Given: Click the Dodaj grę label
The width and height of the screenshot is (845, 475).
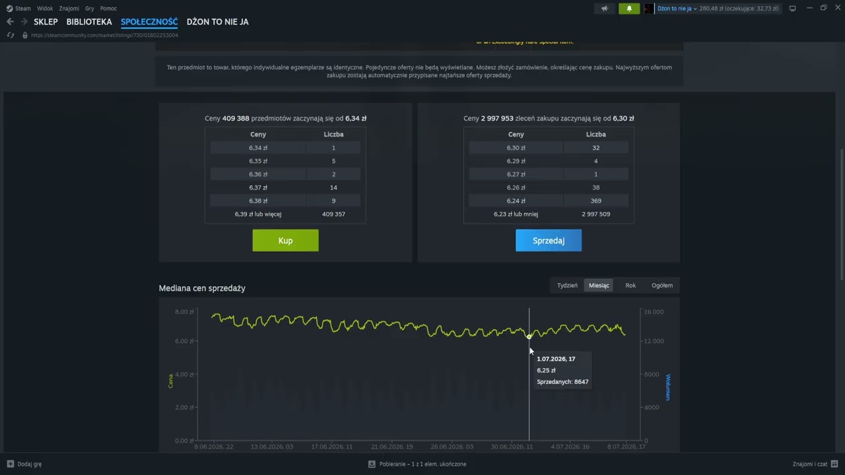Looking at the screenshot, I should pyautogui.click(x=30, y=464).
